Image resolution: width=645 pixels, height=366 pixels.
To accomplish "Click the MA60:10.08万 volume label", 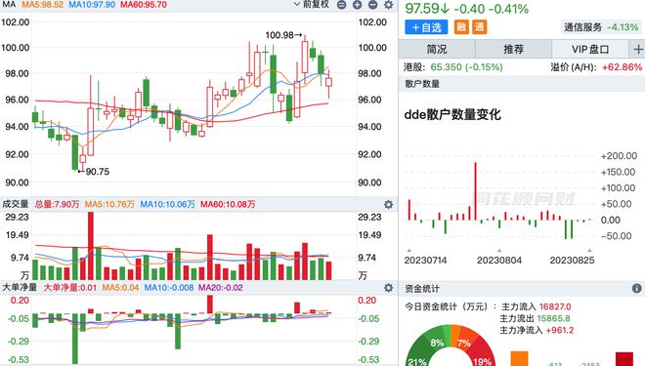I will point(228,204).
